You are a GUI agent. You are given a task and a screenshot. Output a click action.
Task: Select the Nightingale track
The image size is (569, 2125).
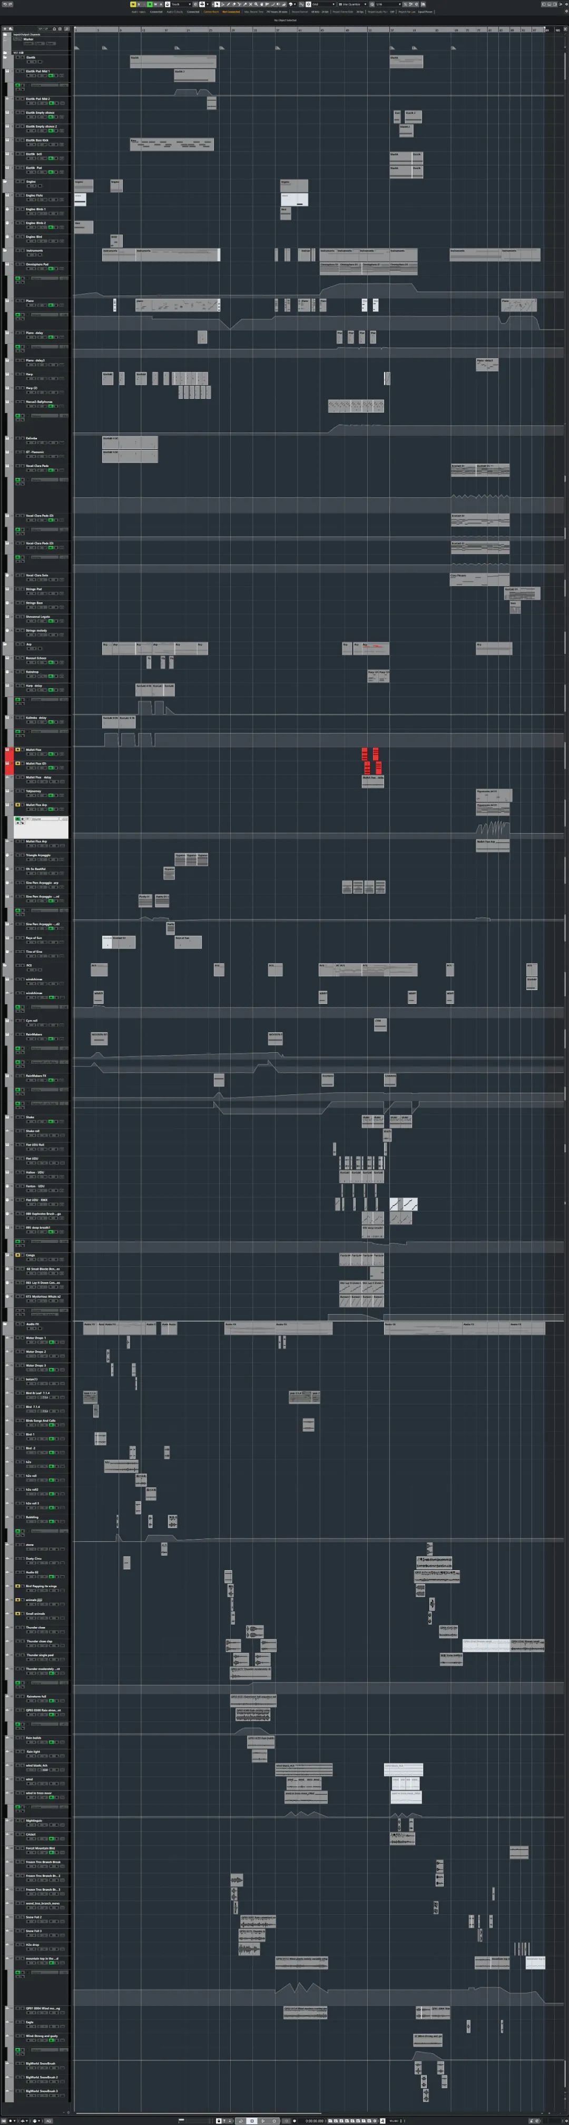34,1820
